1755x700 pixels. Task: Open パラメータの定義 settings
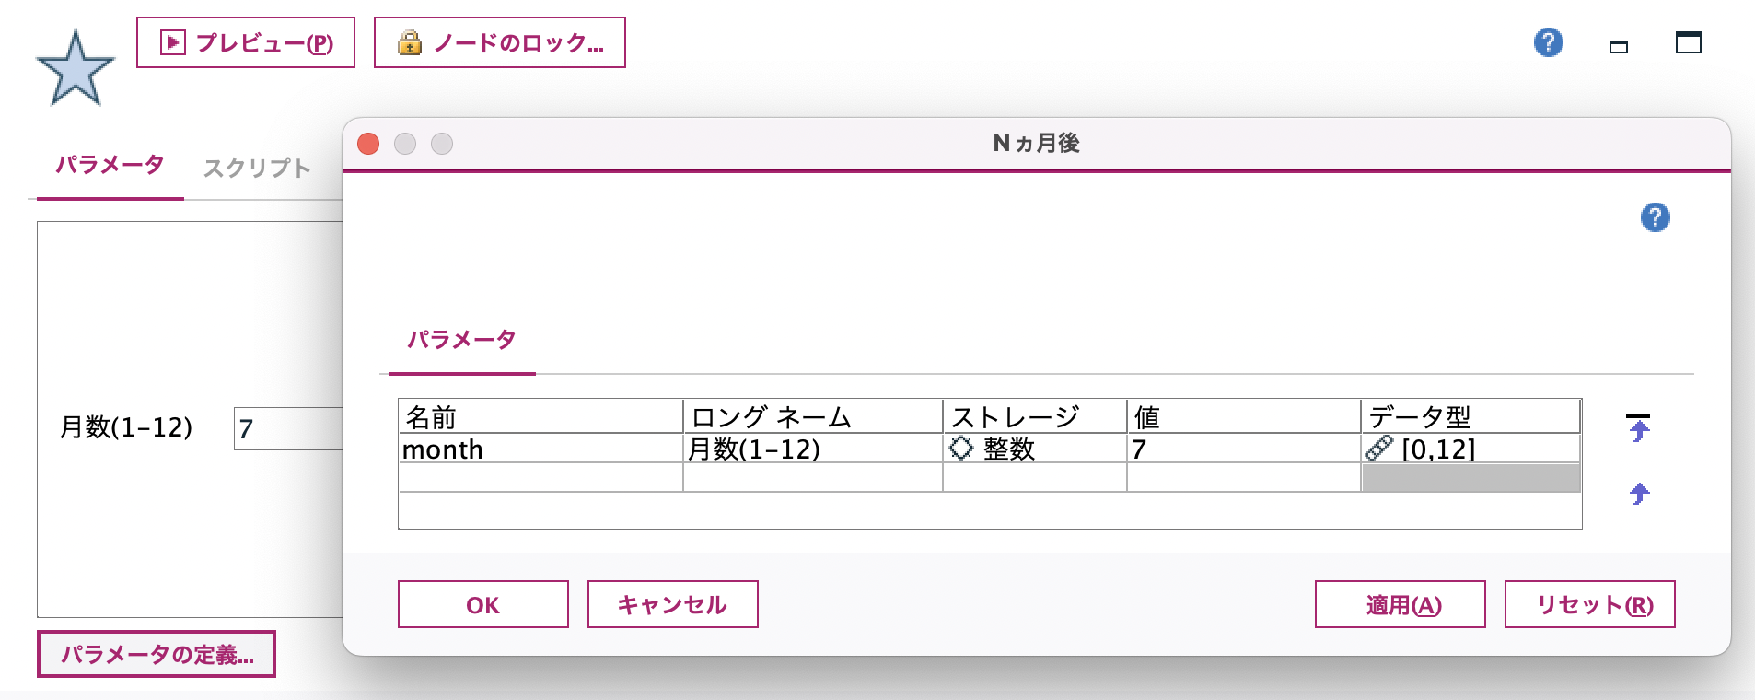pos(157,654)
